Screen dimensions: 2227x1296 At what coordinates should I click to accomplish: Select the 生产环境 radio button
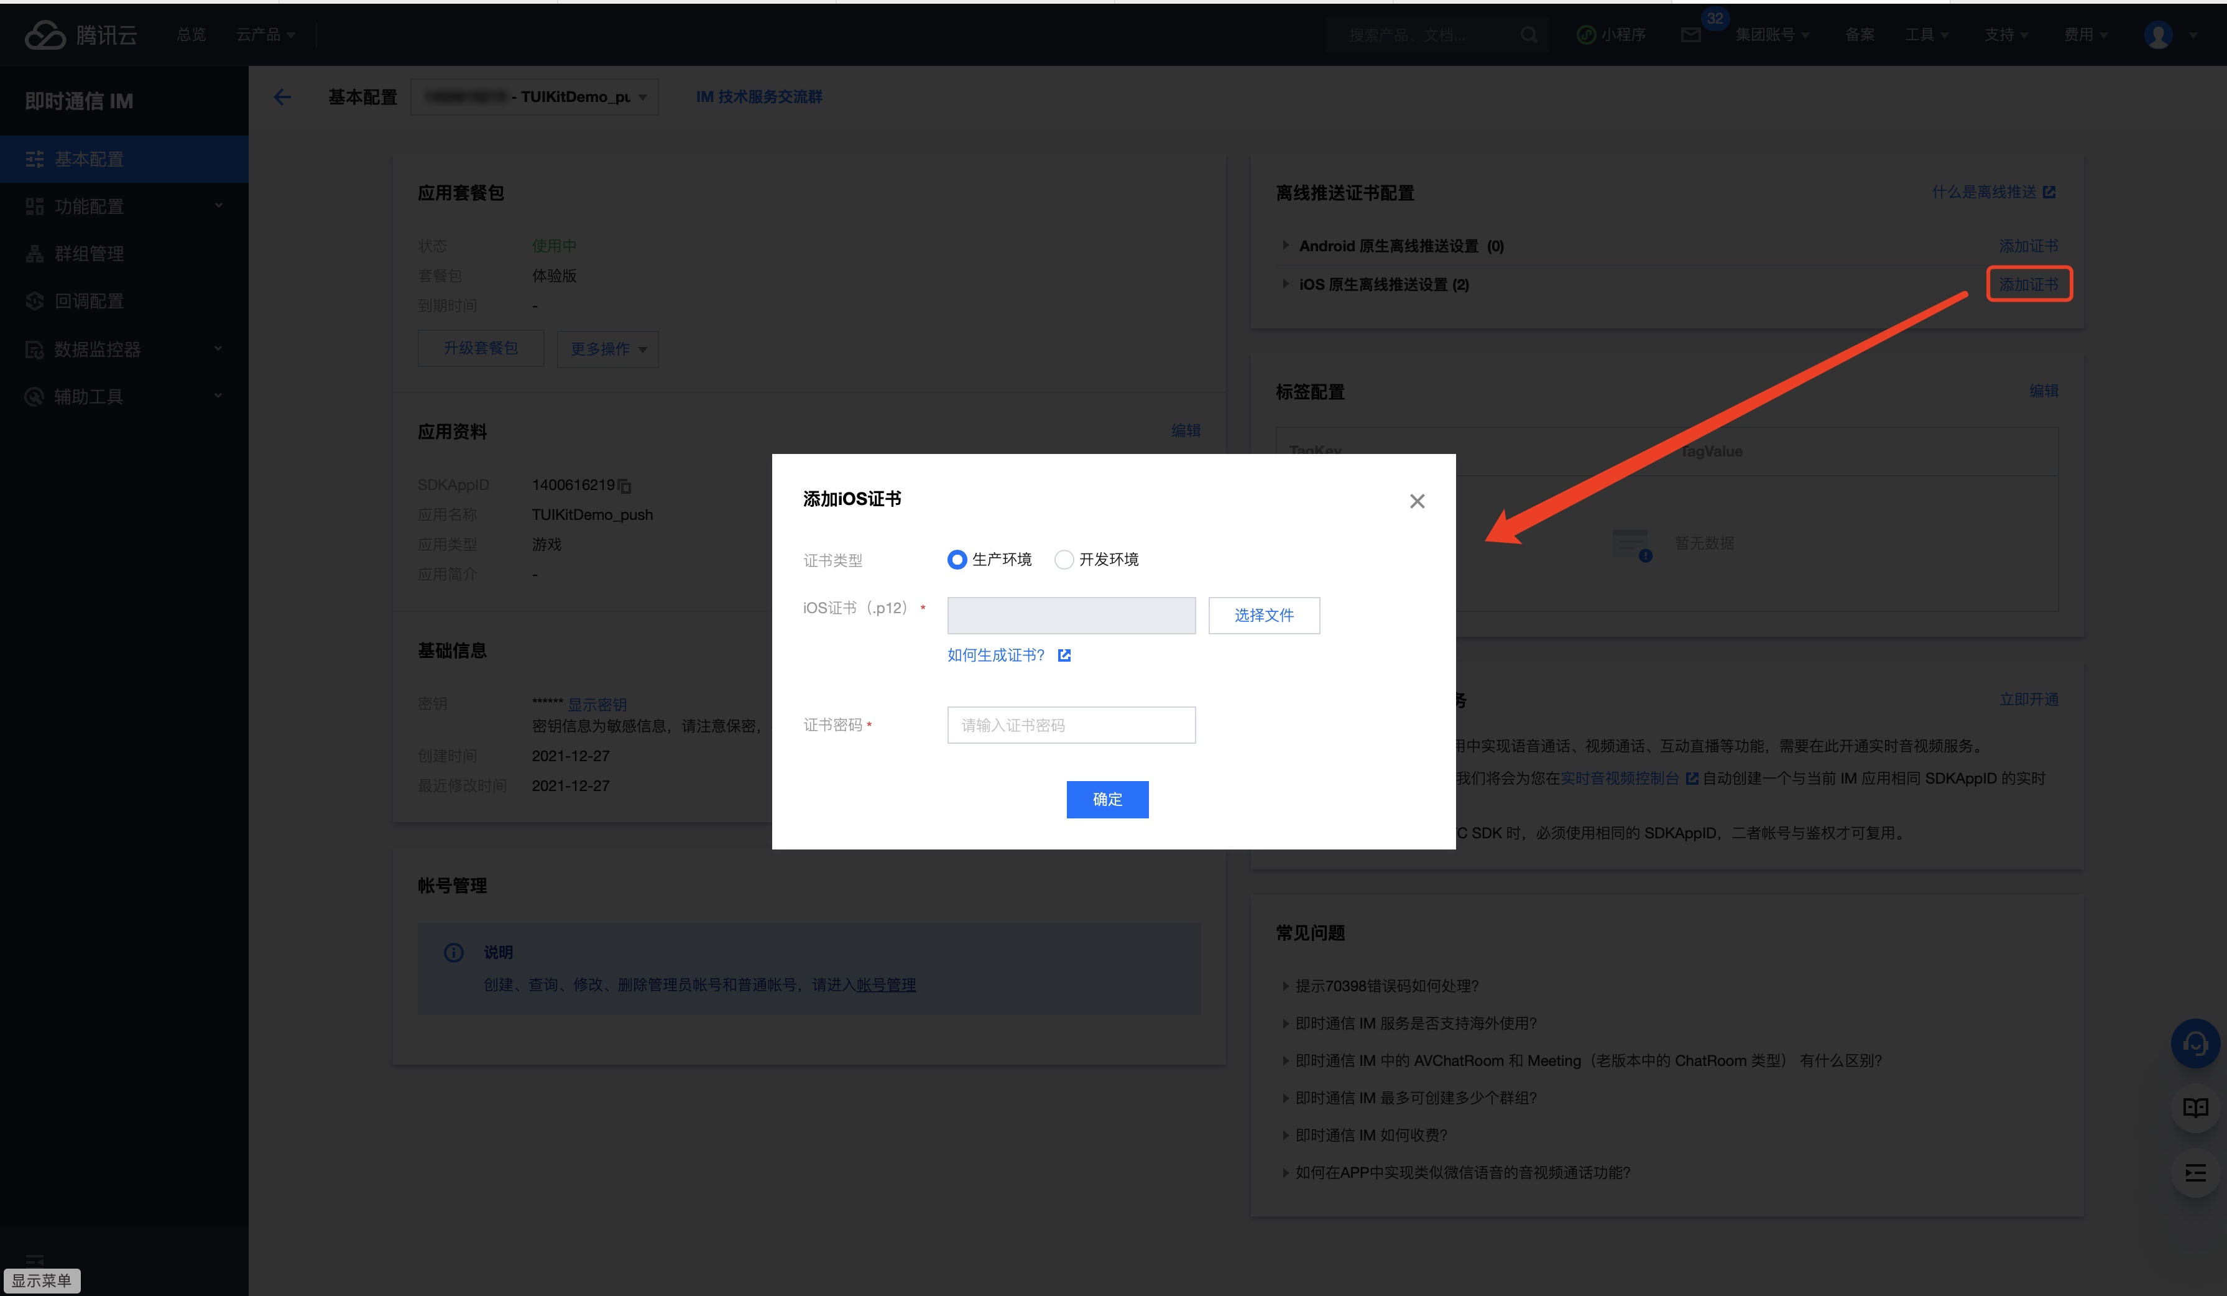pyautogui.click(x=956, y=560)
